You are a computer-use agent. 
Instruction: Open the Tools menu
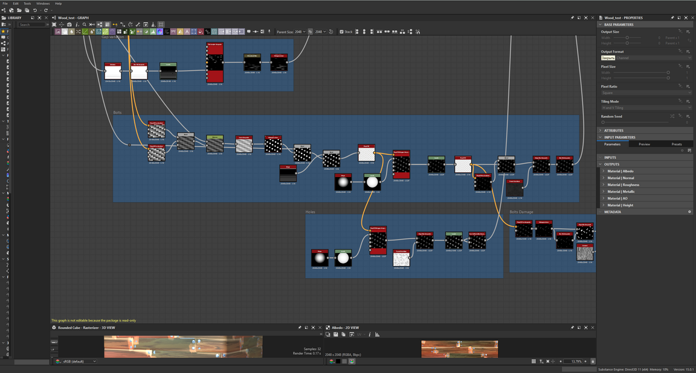pos(27,4)
